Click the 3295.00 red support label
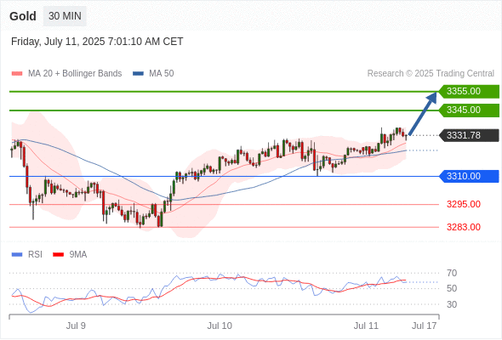Viewport: 502px width, 340px height. pos(464,204)
